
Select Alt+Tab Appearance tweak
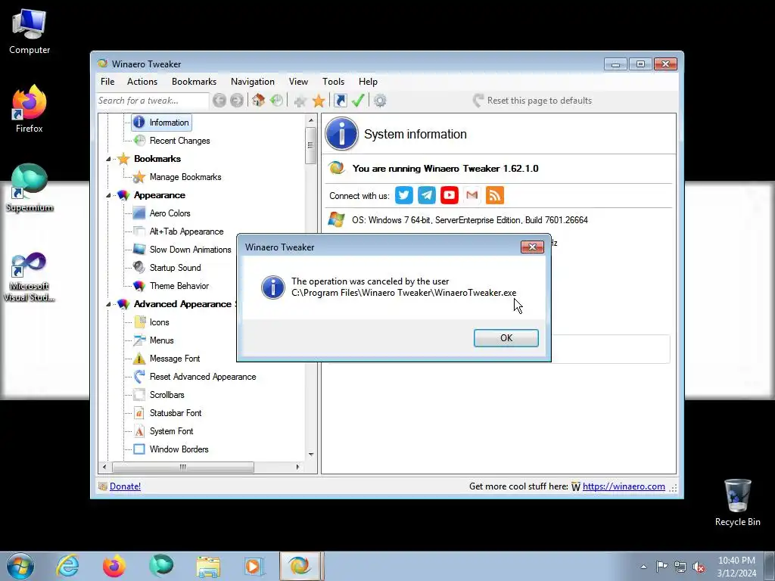point(186,231)
